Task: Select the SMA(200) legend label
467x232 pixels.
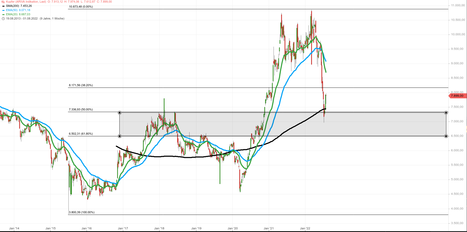Action: pyautogui.click(x=13, y=6)
